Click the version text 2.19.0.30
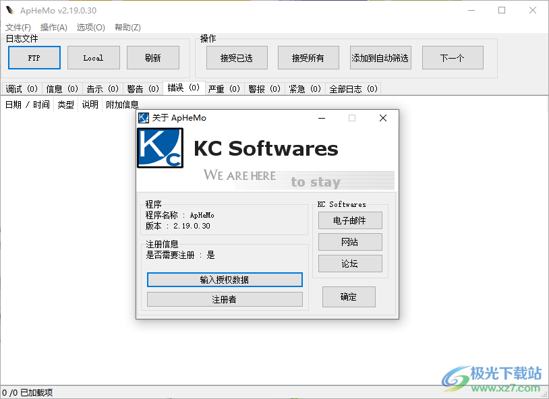 click(192, 226)
